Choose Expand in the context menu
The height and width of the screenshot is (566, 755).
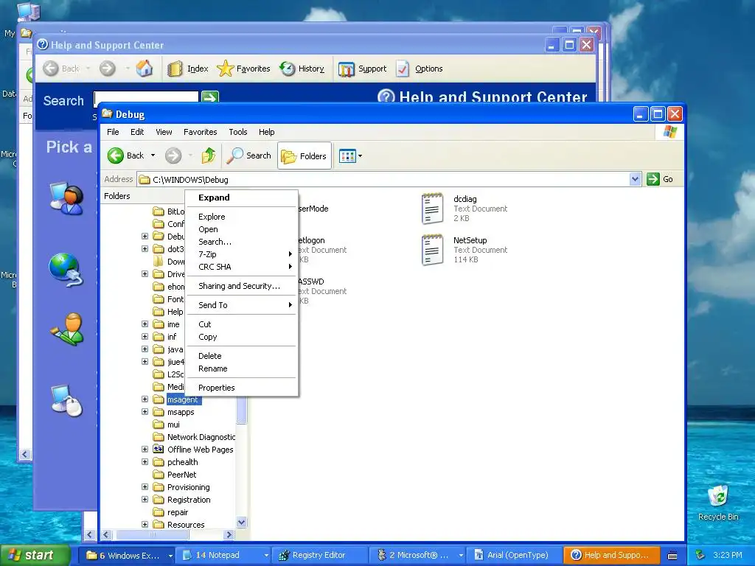[x=241, y=198]
